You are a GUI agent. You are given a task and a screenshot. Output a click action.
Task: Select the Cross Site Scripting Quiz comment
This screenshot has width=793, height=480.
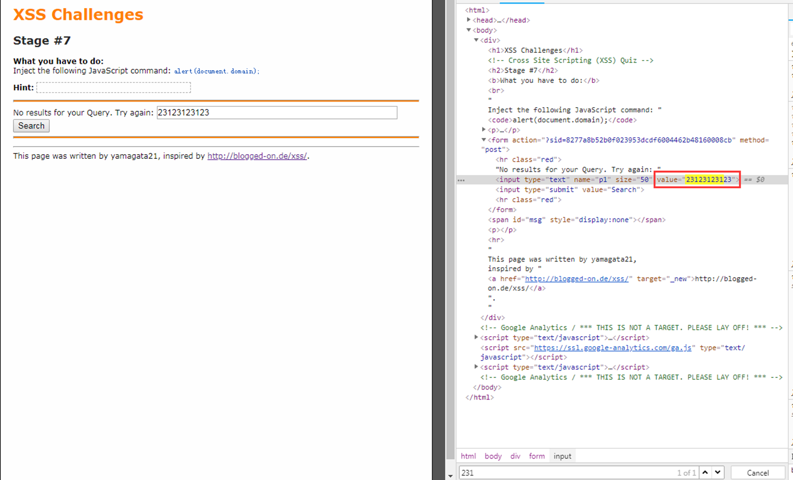pos(570,60)
